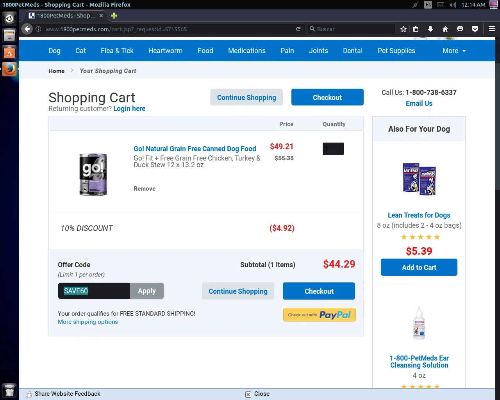The image size is (500, 400).
Task: Click the Pocket icon in the toolbar
Action: coord(475,29)
